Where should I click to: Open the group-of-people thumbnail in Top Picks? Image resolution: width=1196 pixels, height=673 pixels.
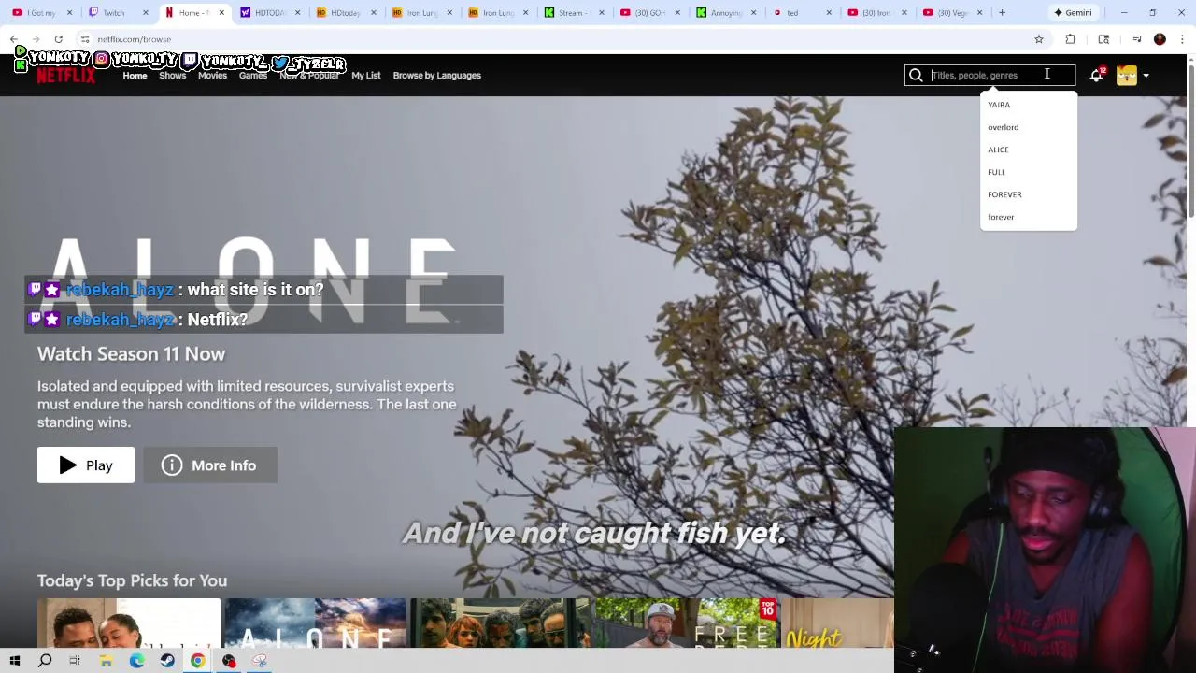point(500,623)
